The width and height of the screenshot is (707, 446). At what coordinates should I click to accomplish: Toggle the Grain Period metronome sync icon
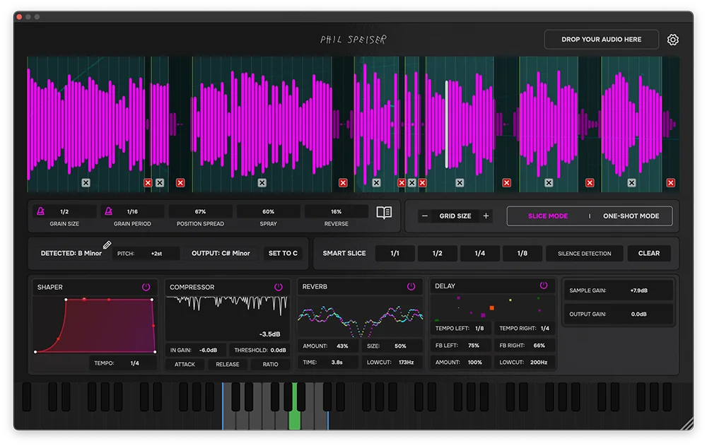[x=109, y=211]
